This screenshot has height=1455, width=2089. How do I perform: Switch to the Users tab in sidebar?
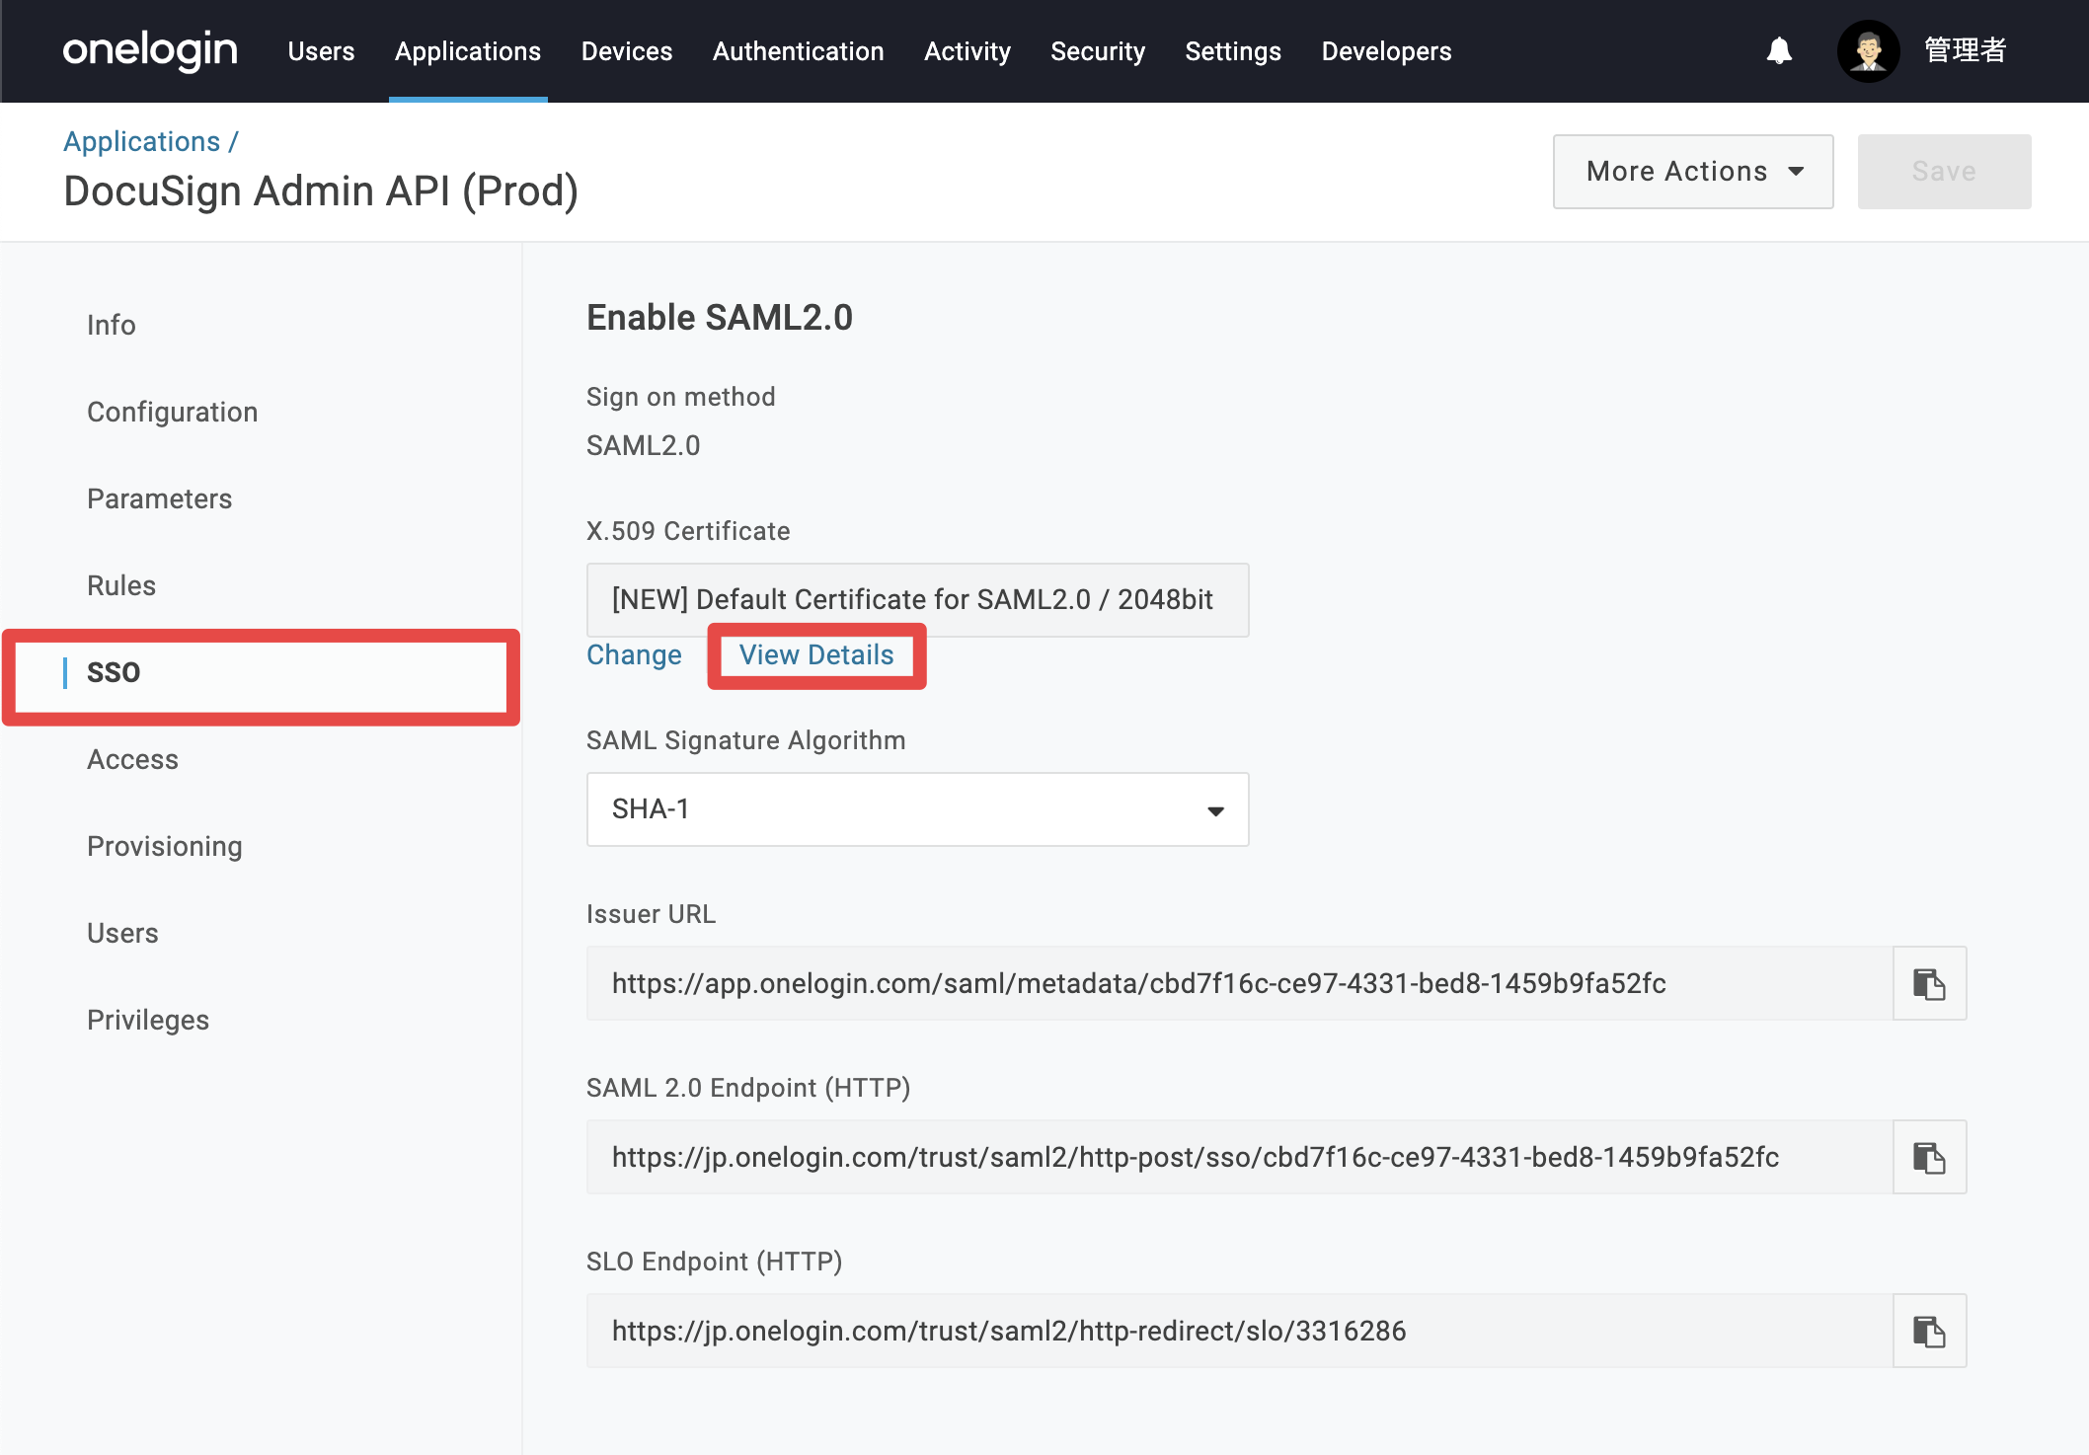tap(122, 933)
